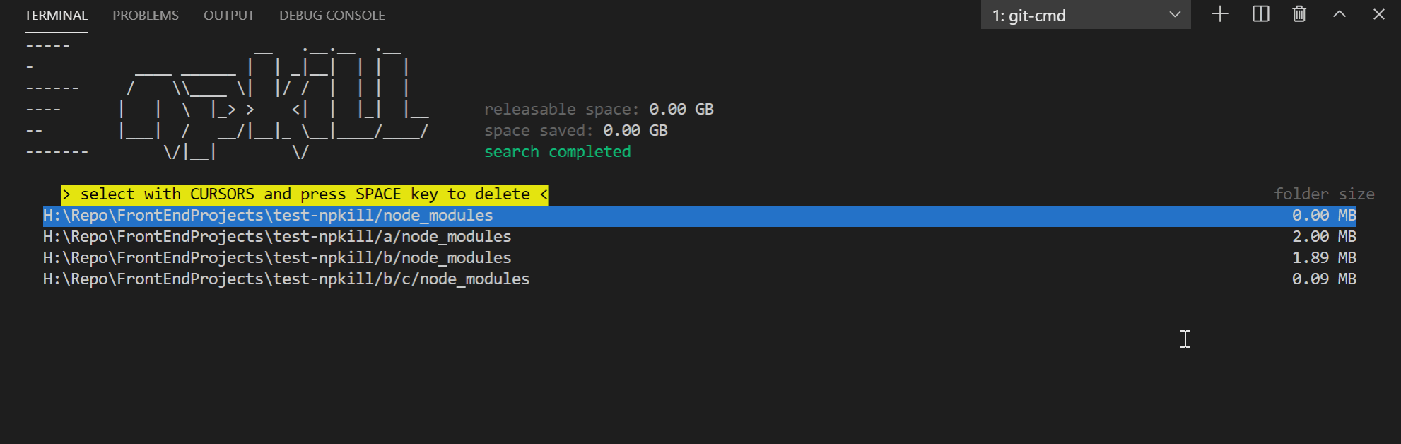Click the yellow 'press SPACE key to delete' banner

click(304, 194)
